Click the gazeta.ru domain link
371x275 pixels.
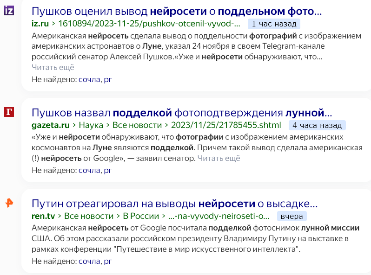(51, 125)
